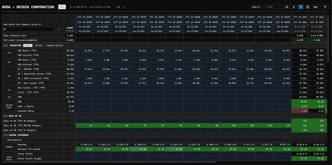
Task: Click 'Rule of 40 (TTM OI Margin)' row label
Action: (20, 130)
